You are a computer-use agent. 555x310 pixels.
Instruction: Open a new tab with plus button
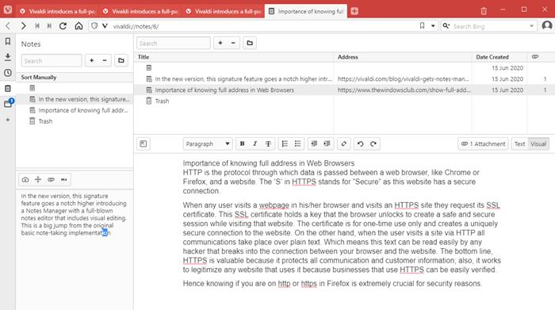click(354, 11)
